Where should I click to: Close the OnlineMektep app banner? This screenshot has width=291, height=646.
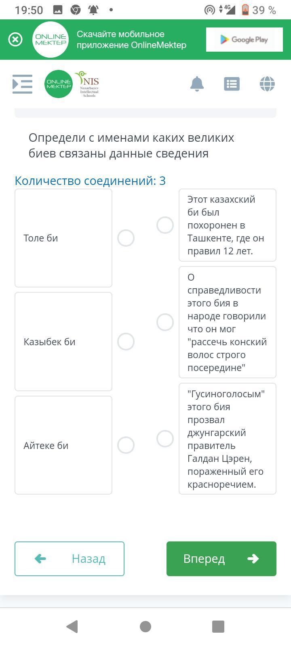click(15, 40)
